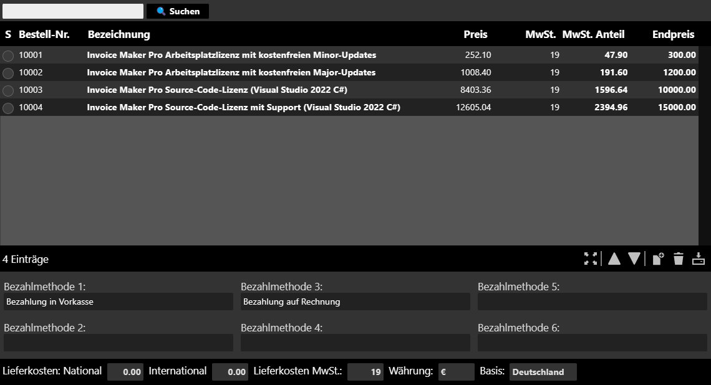Select the radio button for order 10001
Viewport: 711px width, 385px height.
pyautogui.click(x=8, y=55)
